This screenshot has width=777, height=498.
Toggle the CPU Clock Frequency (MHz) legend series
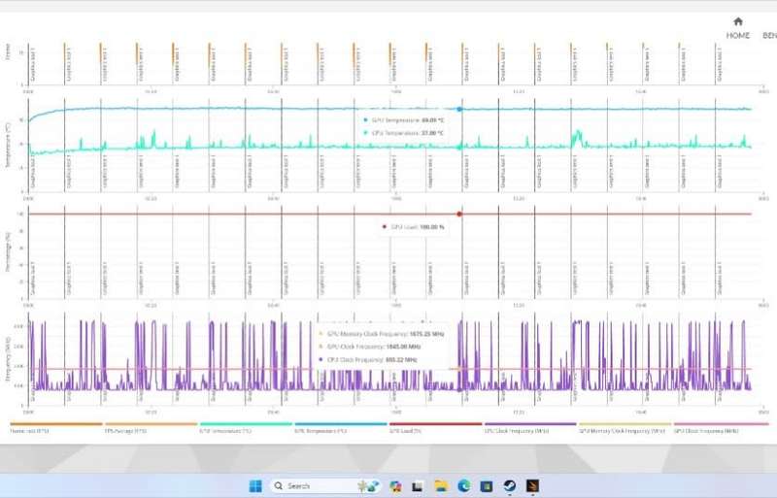530,428
